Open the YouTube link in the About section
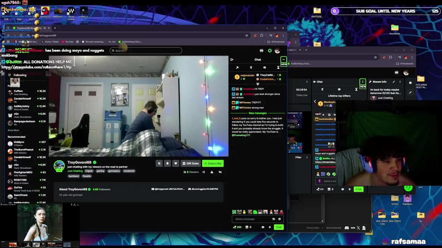This screenshot has width=442, height=248. pos(168,189)
